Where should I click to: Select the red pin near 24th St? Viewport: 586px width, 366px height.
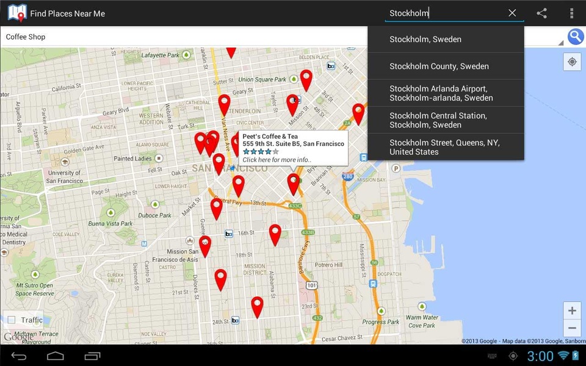coord(257,307)
